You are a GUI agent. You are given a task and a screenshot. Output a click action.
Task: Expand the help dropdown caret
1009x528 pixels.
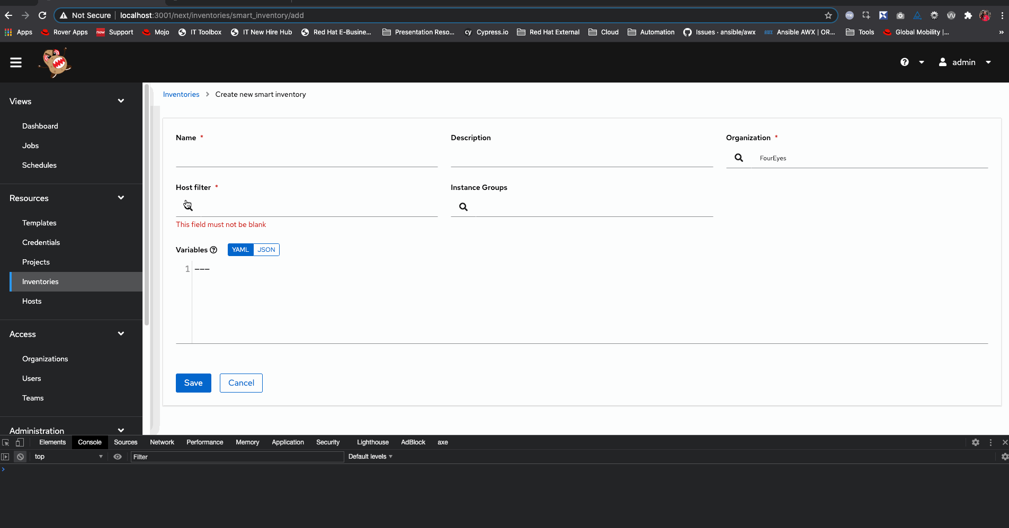pyautogui.click(x=922, y=62)
